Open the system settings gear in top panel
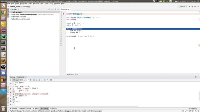The image size is (200, 112). pyautogui.click(x=198, y=1)
